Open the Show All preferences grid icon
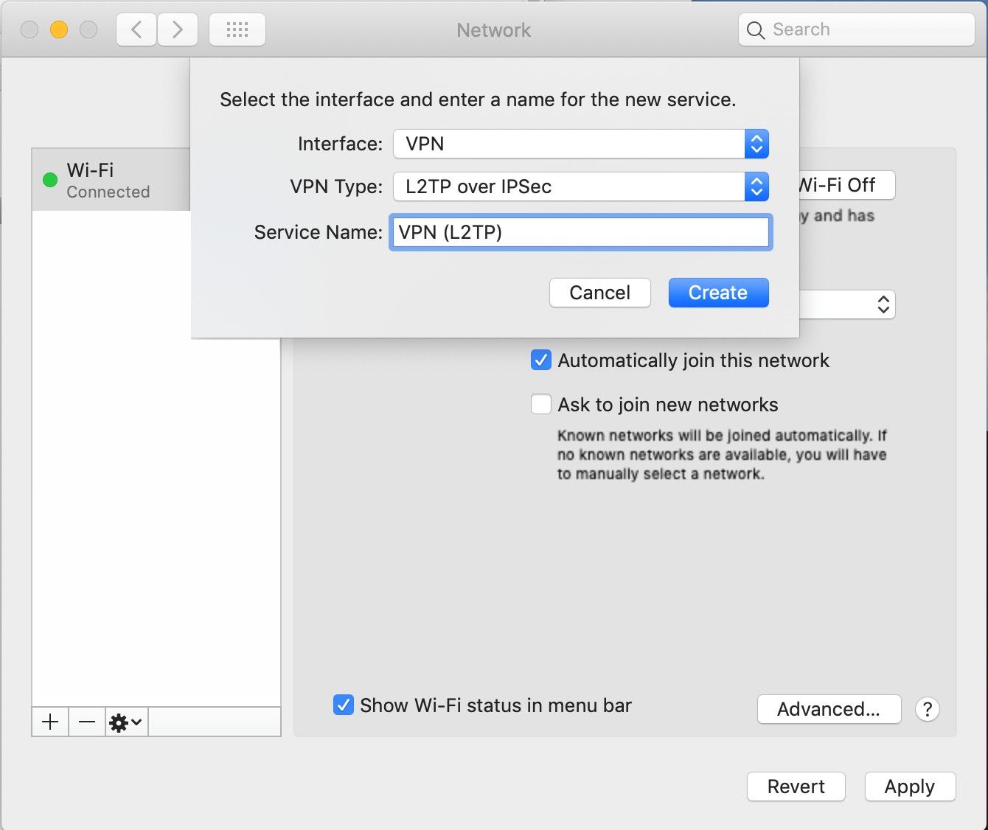Image resolution: width=988 pixels, height=830 pixels. click(x=237, y=29)
